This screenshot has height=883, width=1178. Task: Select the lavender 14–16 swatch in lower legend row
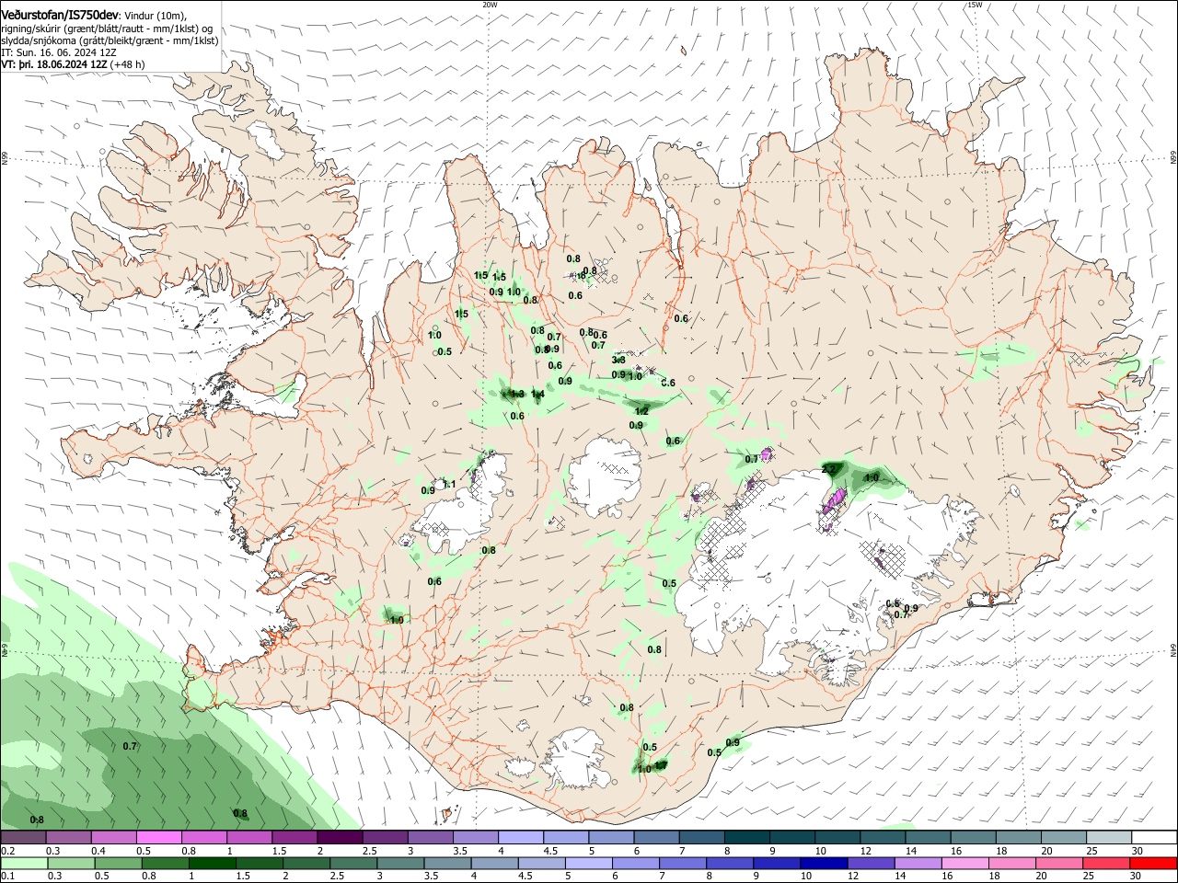pos(918,863)
